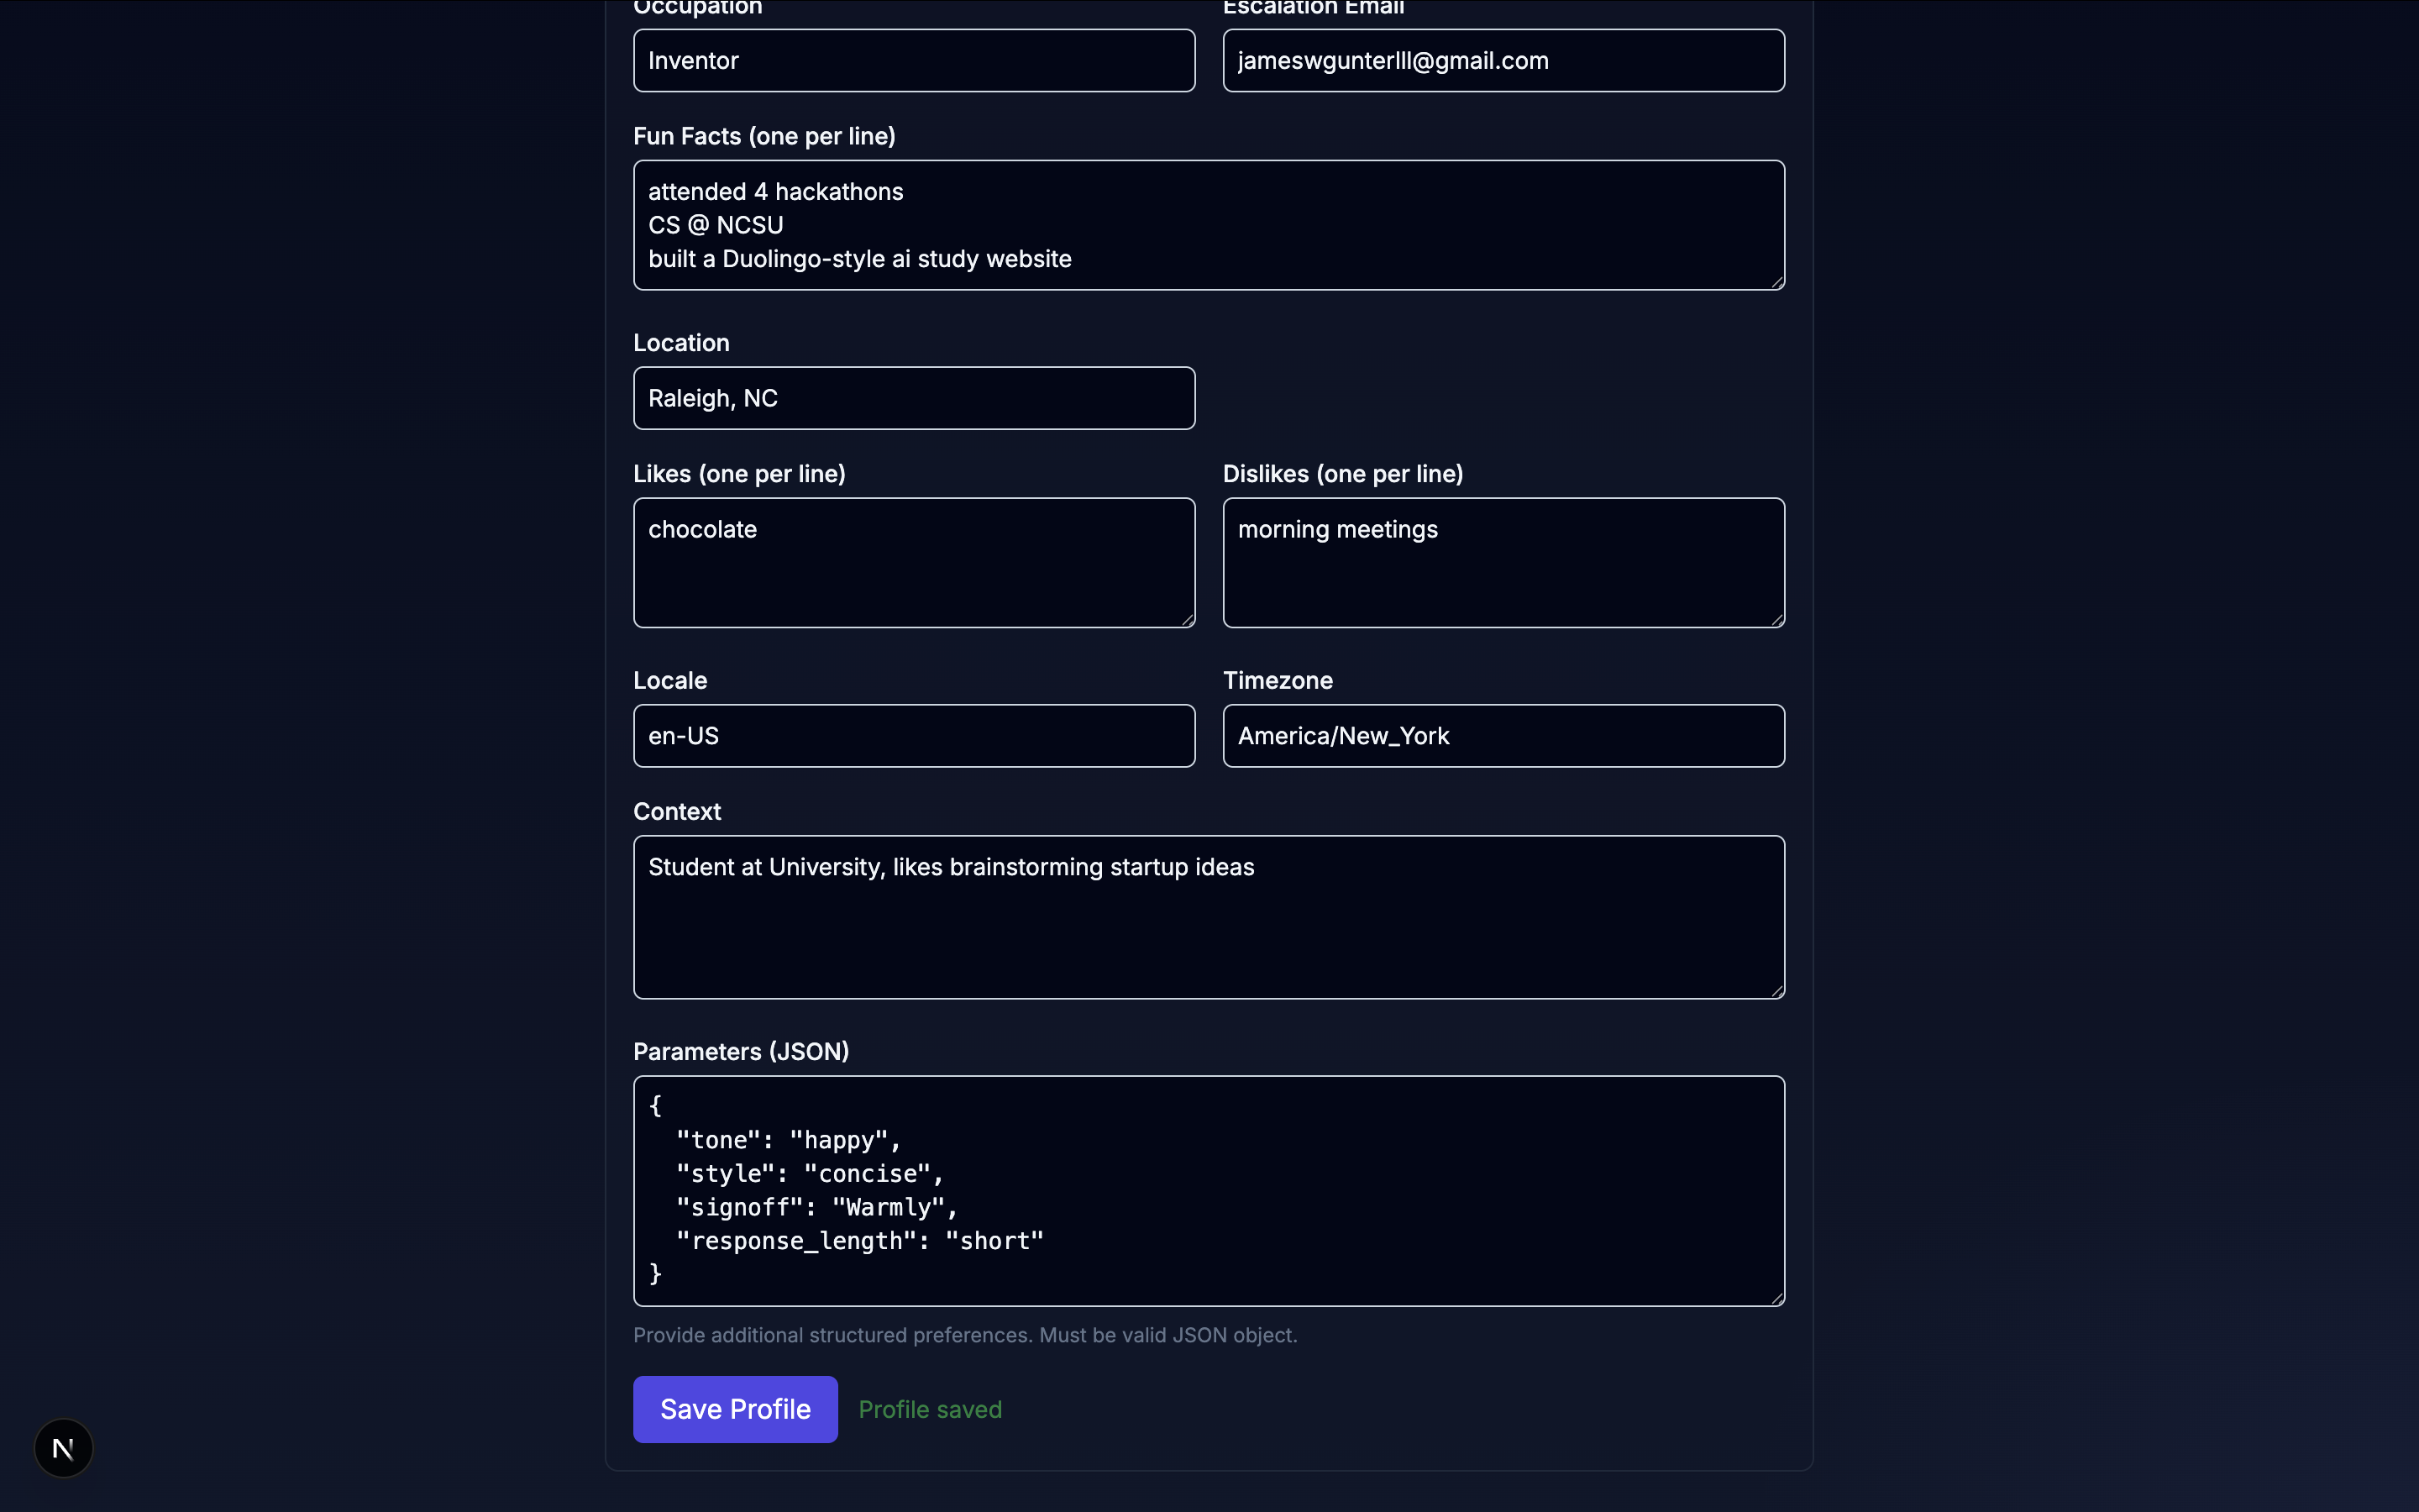Viewport: 2419px width, 1512px height.
Task: Click the Parameters (JSON) label
Action: point(741,1051)
